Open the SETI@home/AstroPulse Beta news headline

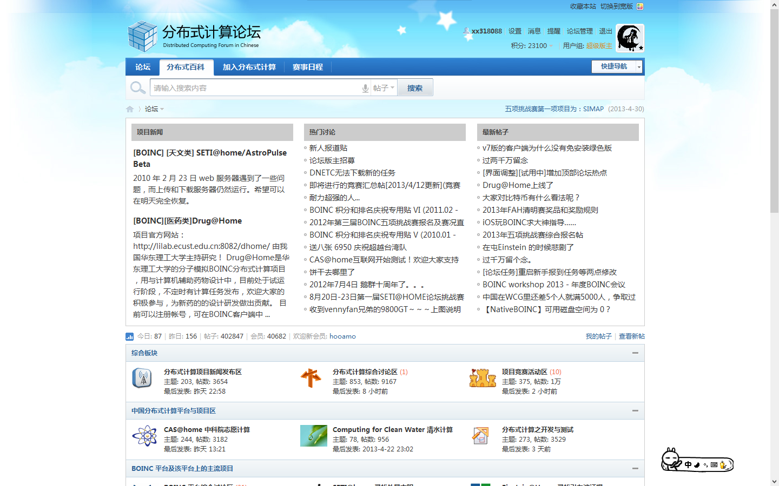click(210, 158)
